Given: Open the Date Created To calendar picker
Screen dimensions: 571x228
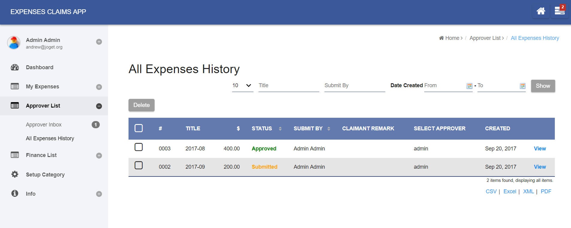Looking at the screenshot, I should coord(522,86).
